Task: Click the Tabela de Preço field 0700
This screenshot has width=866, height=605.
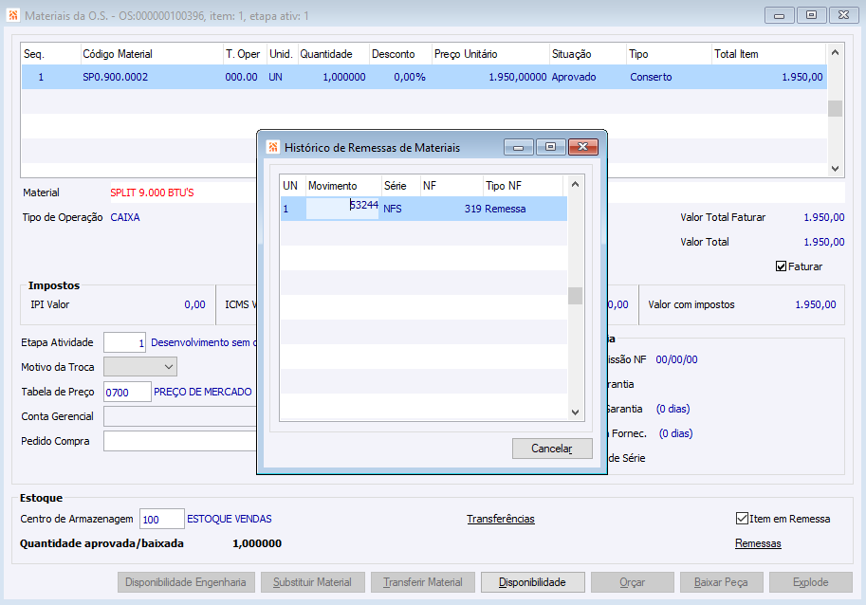Action: click(127, 392)
